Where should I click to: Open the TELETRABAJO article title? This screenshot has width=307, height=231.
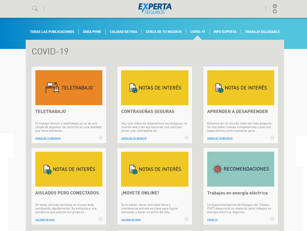pos(51,111)
